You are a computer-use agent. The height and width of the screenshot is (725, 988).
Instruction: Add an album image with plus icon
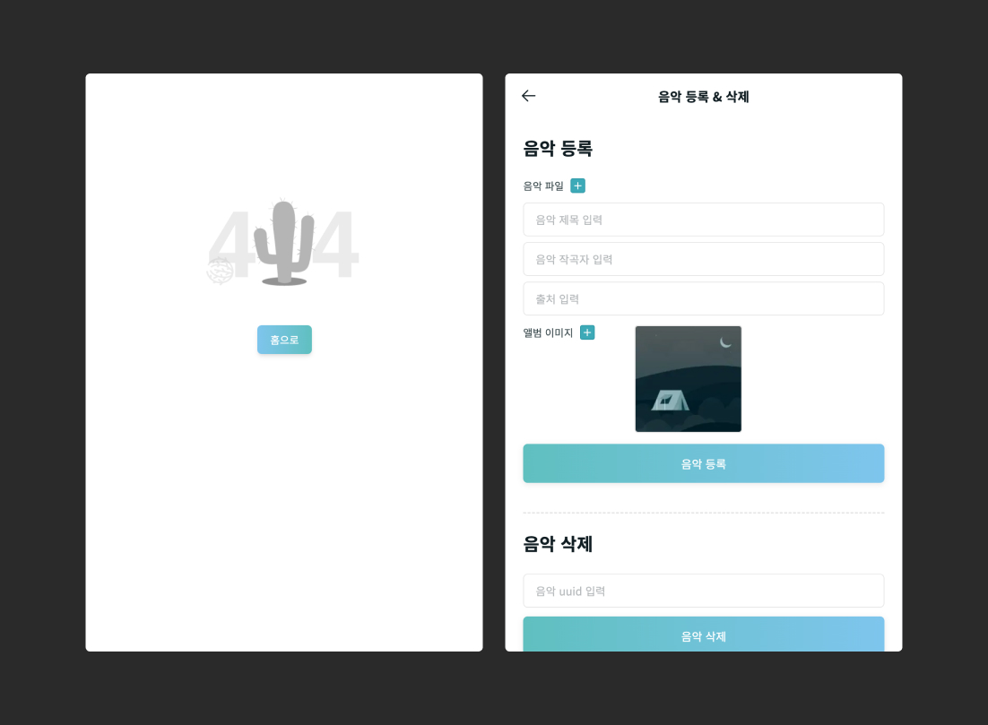(587, 332)
